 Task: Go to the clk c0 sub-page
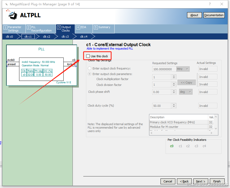(9, 37)
